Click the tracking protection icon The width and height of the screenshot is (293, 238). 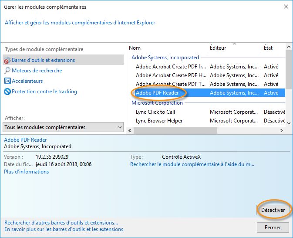(x=7, y=92)
